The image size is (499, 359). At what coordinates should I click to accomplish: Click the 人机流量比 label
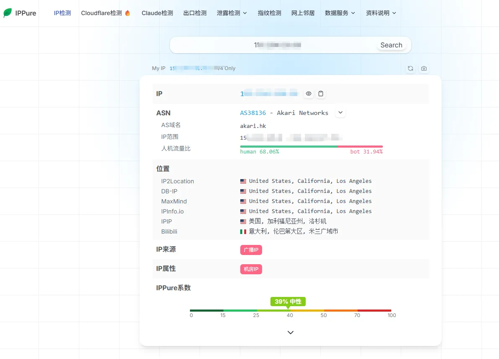[x=176, y=148]
